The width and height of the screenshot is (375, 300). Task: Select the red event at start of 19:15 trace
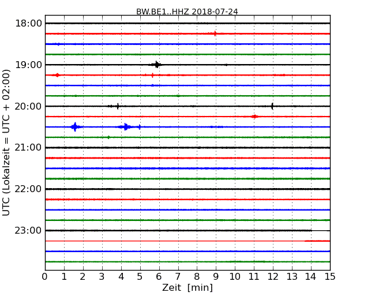click(57, 75)
